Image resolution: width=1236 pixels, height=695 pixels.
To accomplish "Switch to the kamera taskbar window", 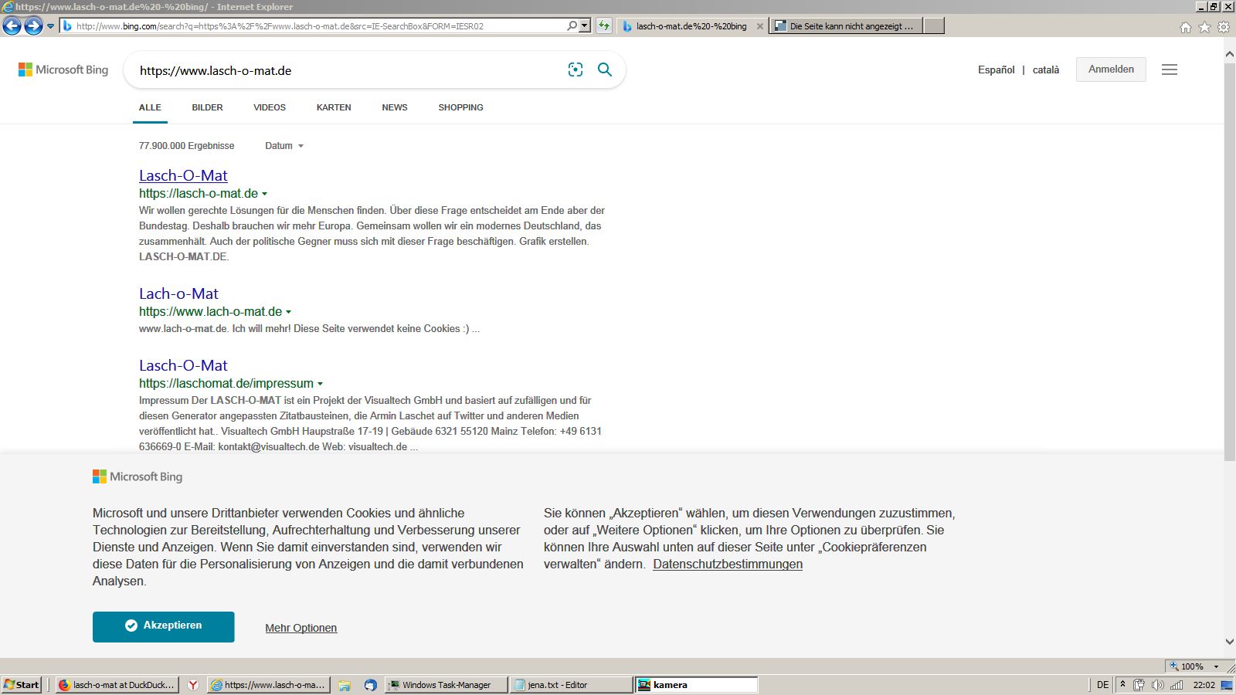I will [x=696, y=685].
